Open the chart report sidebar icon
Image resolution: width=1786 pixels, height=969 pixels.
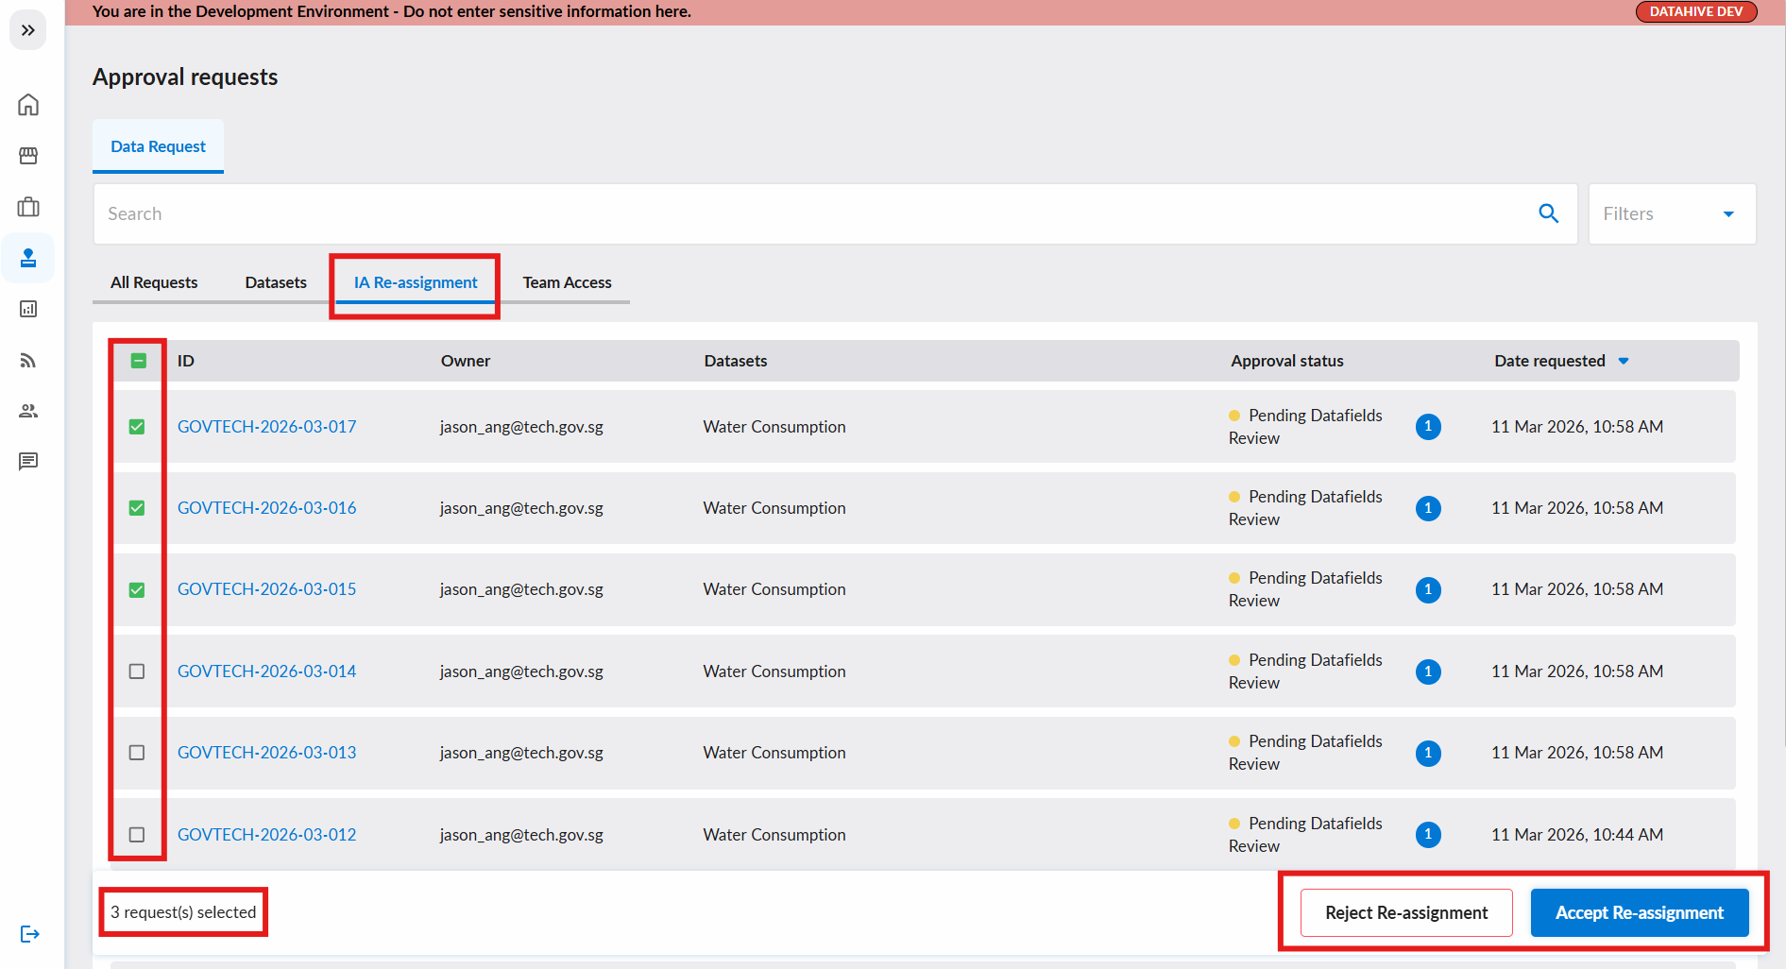click(28, 309)
